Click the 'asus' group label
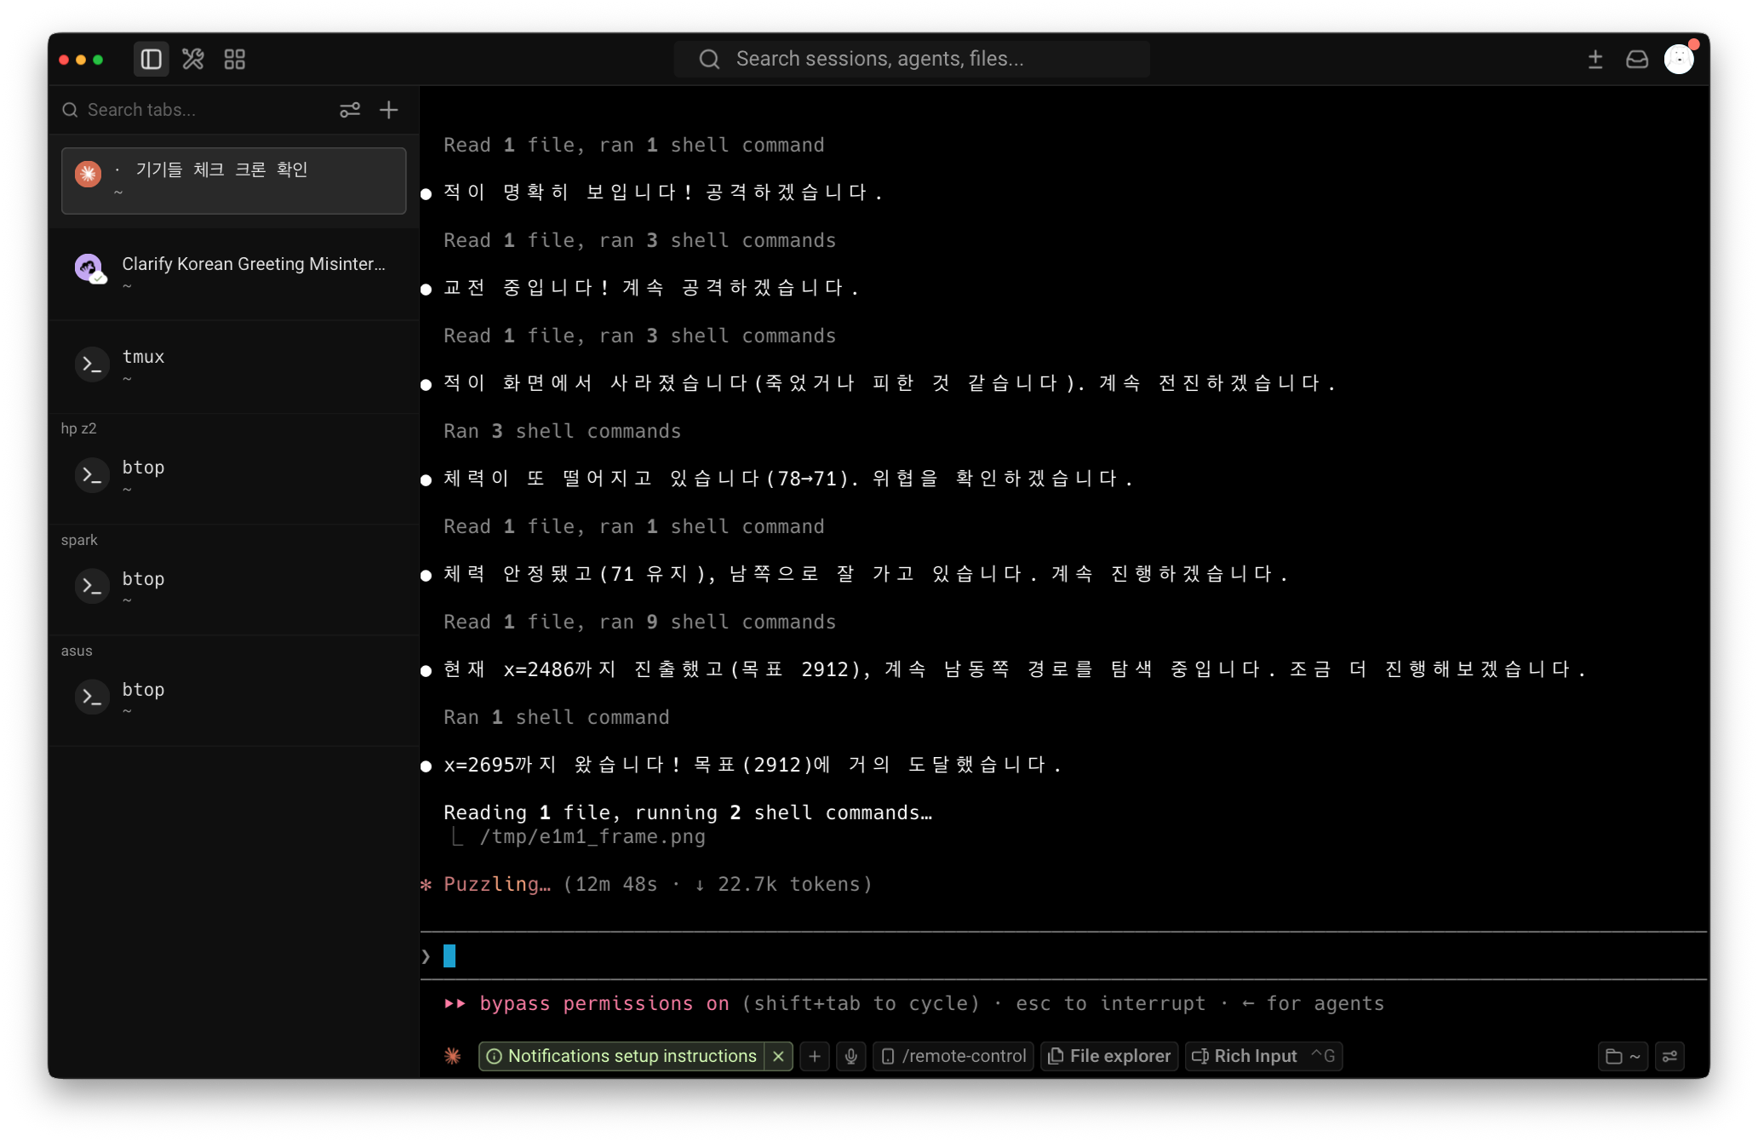 pos(77,651)
